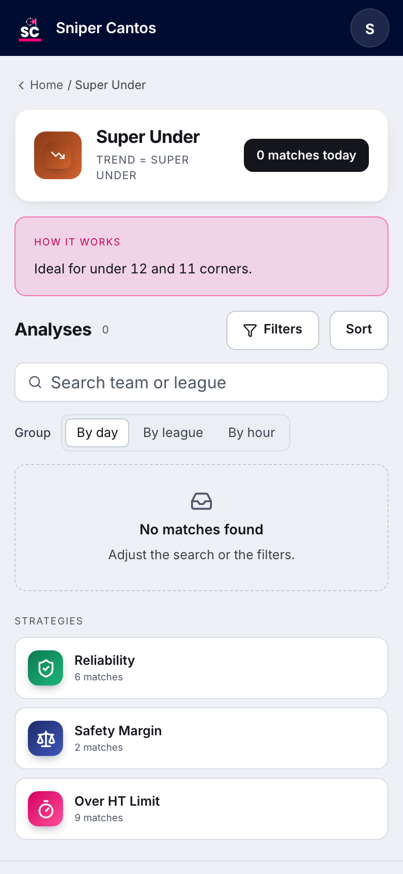Open the user avatar "S" menu
This screenshot has width=403, height=874.
point(370,28)
